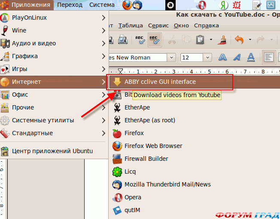
Task: Toggle align left paragraph button
Action: pyautogui.click(x=269, y=57)
